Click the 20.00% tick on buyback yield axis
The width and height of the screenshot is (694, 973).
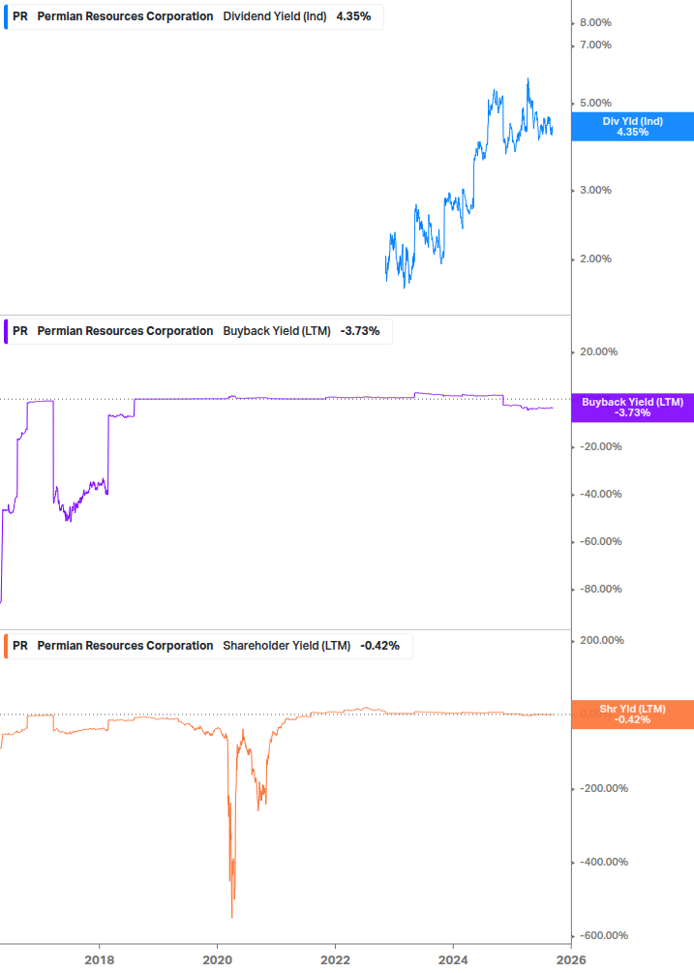598,351
